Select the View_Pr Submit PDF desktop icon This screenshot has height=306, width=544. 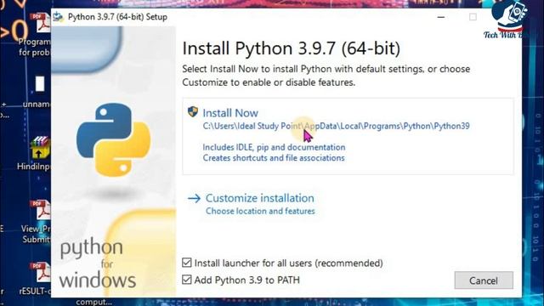point(40,210)
